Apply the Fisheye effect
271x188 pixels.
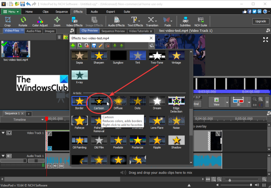coord(79,123)
